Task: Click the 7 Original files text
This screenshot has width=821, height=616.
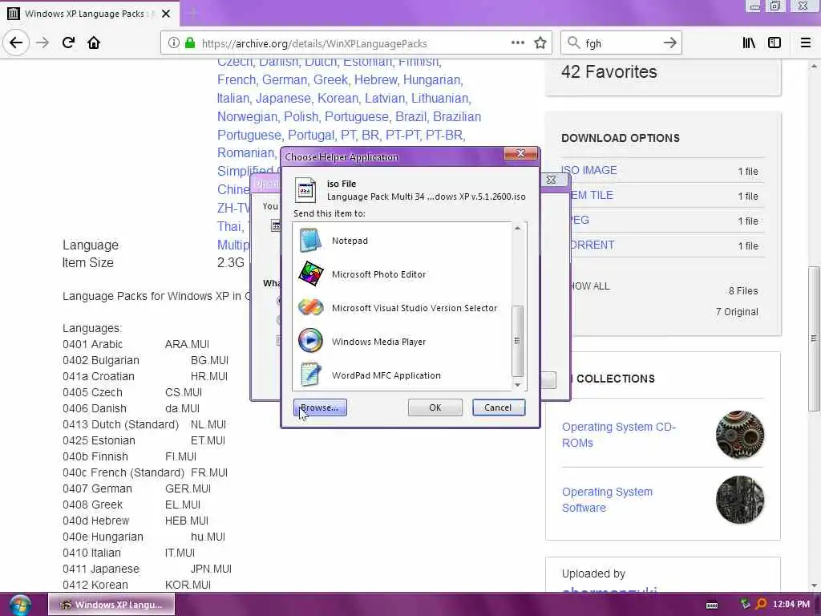Action: [x=737, y=312]
